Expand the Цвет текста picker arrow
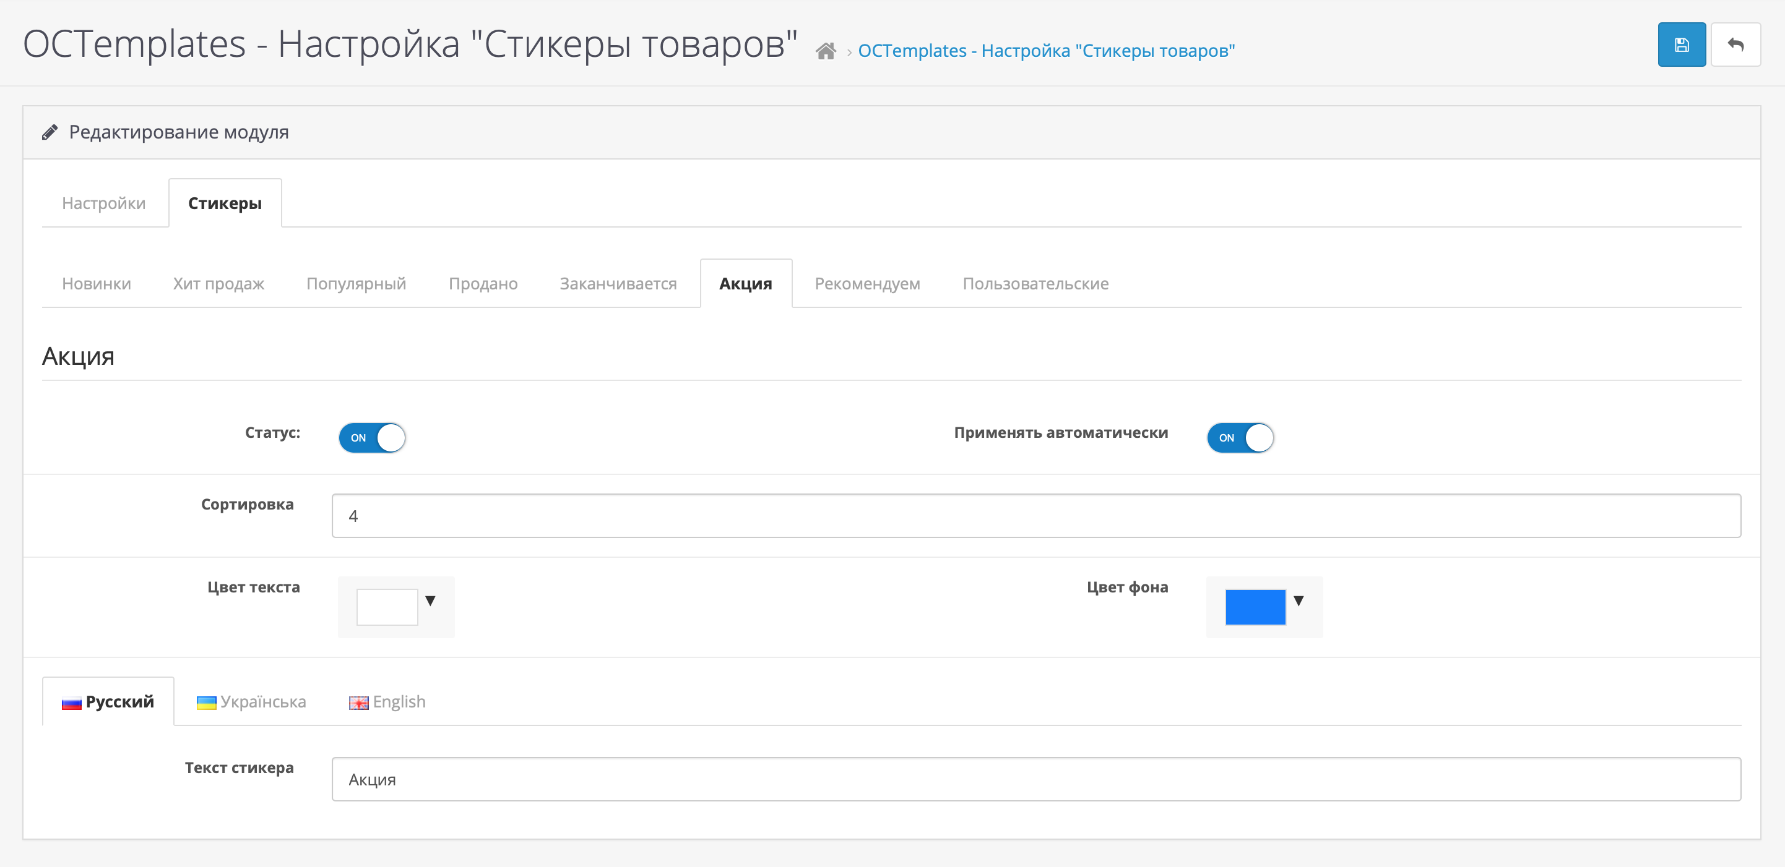1785x867 pixels. click(430, 600)
